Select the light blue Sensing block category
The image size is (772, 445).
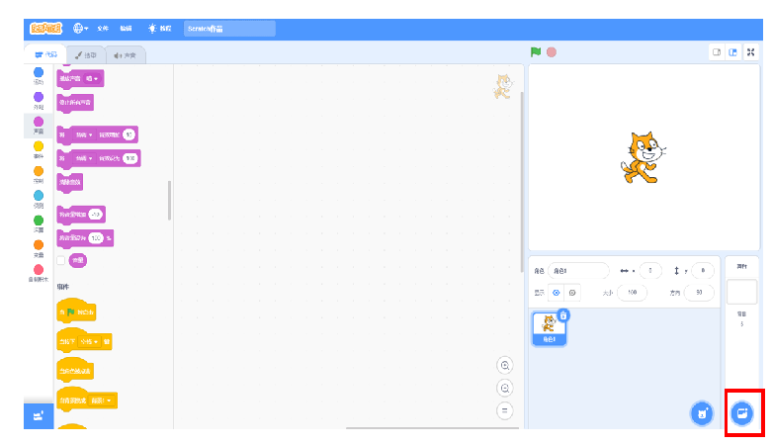[x=39, y=199]
